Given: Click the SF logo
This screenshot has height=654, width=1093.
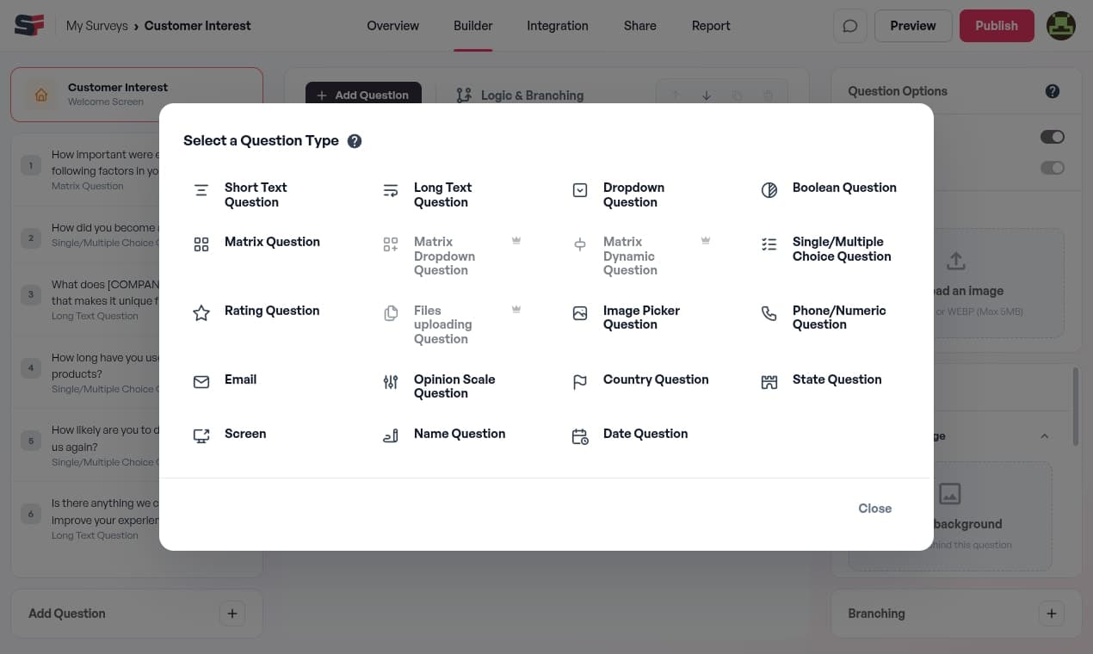Looking at the screenshot, I should [30, 26].
